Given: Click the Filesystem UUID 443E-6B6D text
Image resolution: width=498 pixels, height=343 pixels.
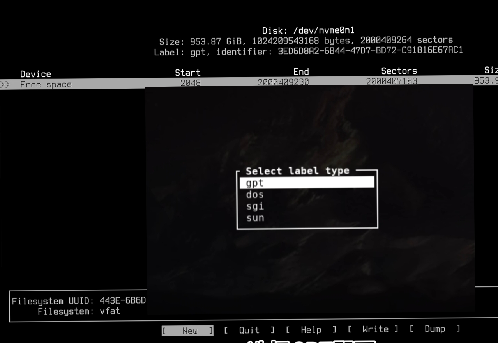Looking at the screenshot, I should coord(79,301).
